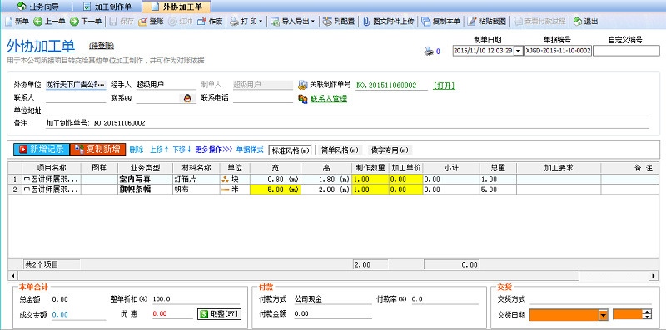Click 粘贴截图 paste screenshot
The image size is (666, 330).
coord(487,22)
